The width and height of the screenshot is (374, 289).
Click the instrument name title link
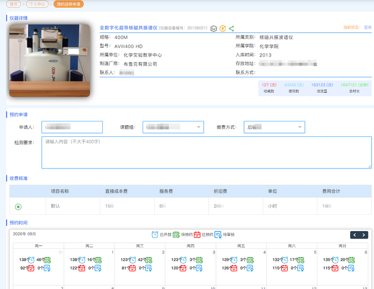pyautogui.click(x=129, y=28)
